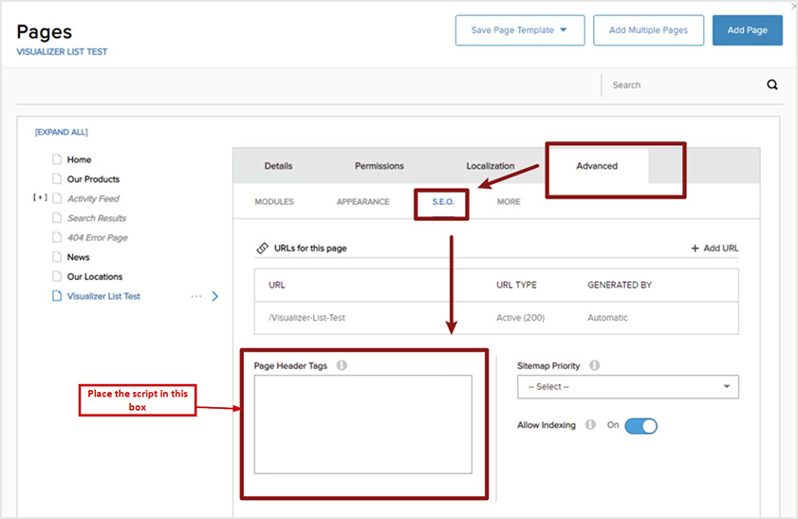This screenshot has width=798, height=519.
Task: Click the info icon next to Sitemap Priority
Action: coord(594,365)
